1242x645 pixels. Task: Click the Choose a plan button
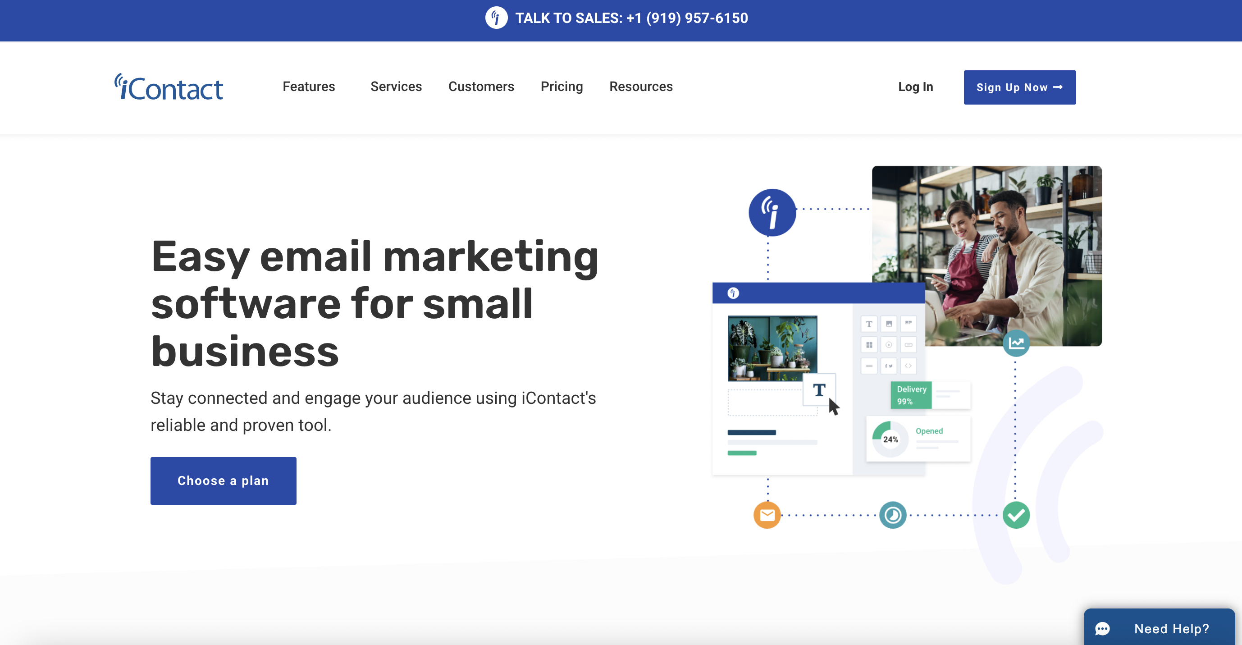(223, 480)
